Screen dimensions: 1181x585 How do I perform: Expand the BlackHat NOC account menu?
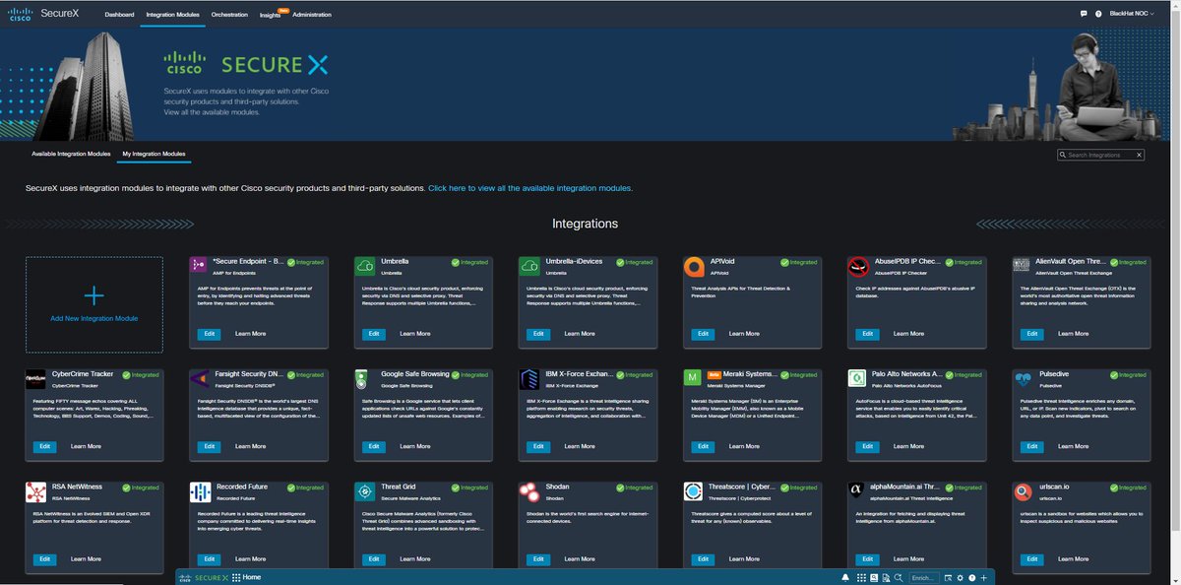click(1131, 14)
